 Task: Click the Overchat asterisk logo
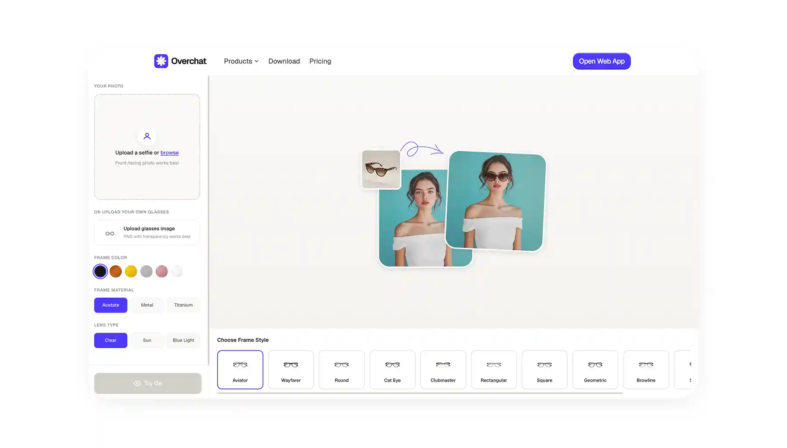click(x=161, y=61)
